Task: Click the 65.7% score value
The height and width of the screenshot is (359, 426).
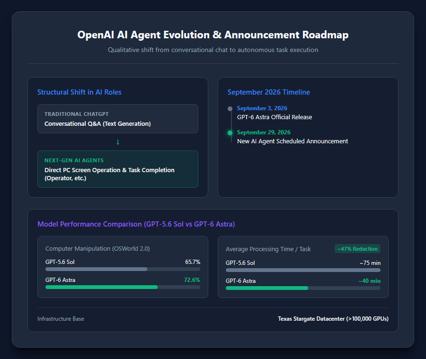Action: (193, 262)
